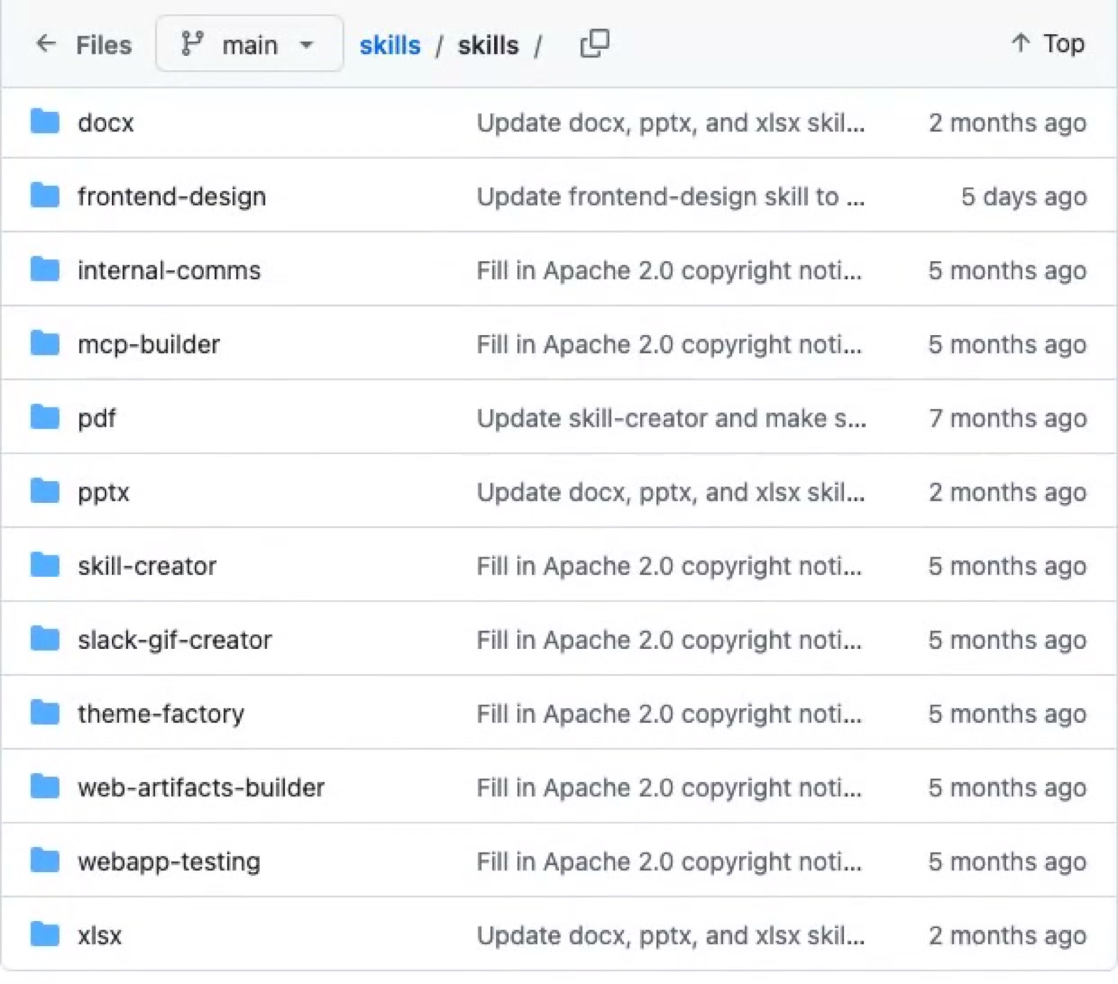Open the mcp-builder folder link
1118x984 pixels.
click(149, 344)
